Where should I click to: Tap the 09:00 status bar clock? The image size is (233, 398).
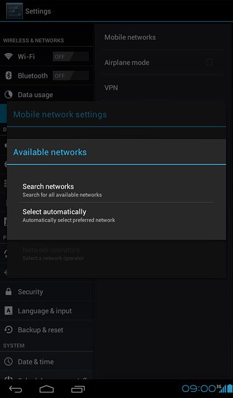(x=199, y=389)
